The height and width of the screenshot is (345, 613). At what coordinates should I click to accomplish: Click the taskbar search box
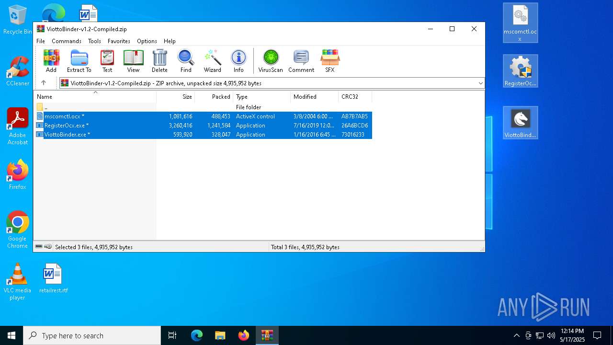coord(92,335)
